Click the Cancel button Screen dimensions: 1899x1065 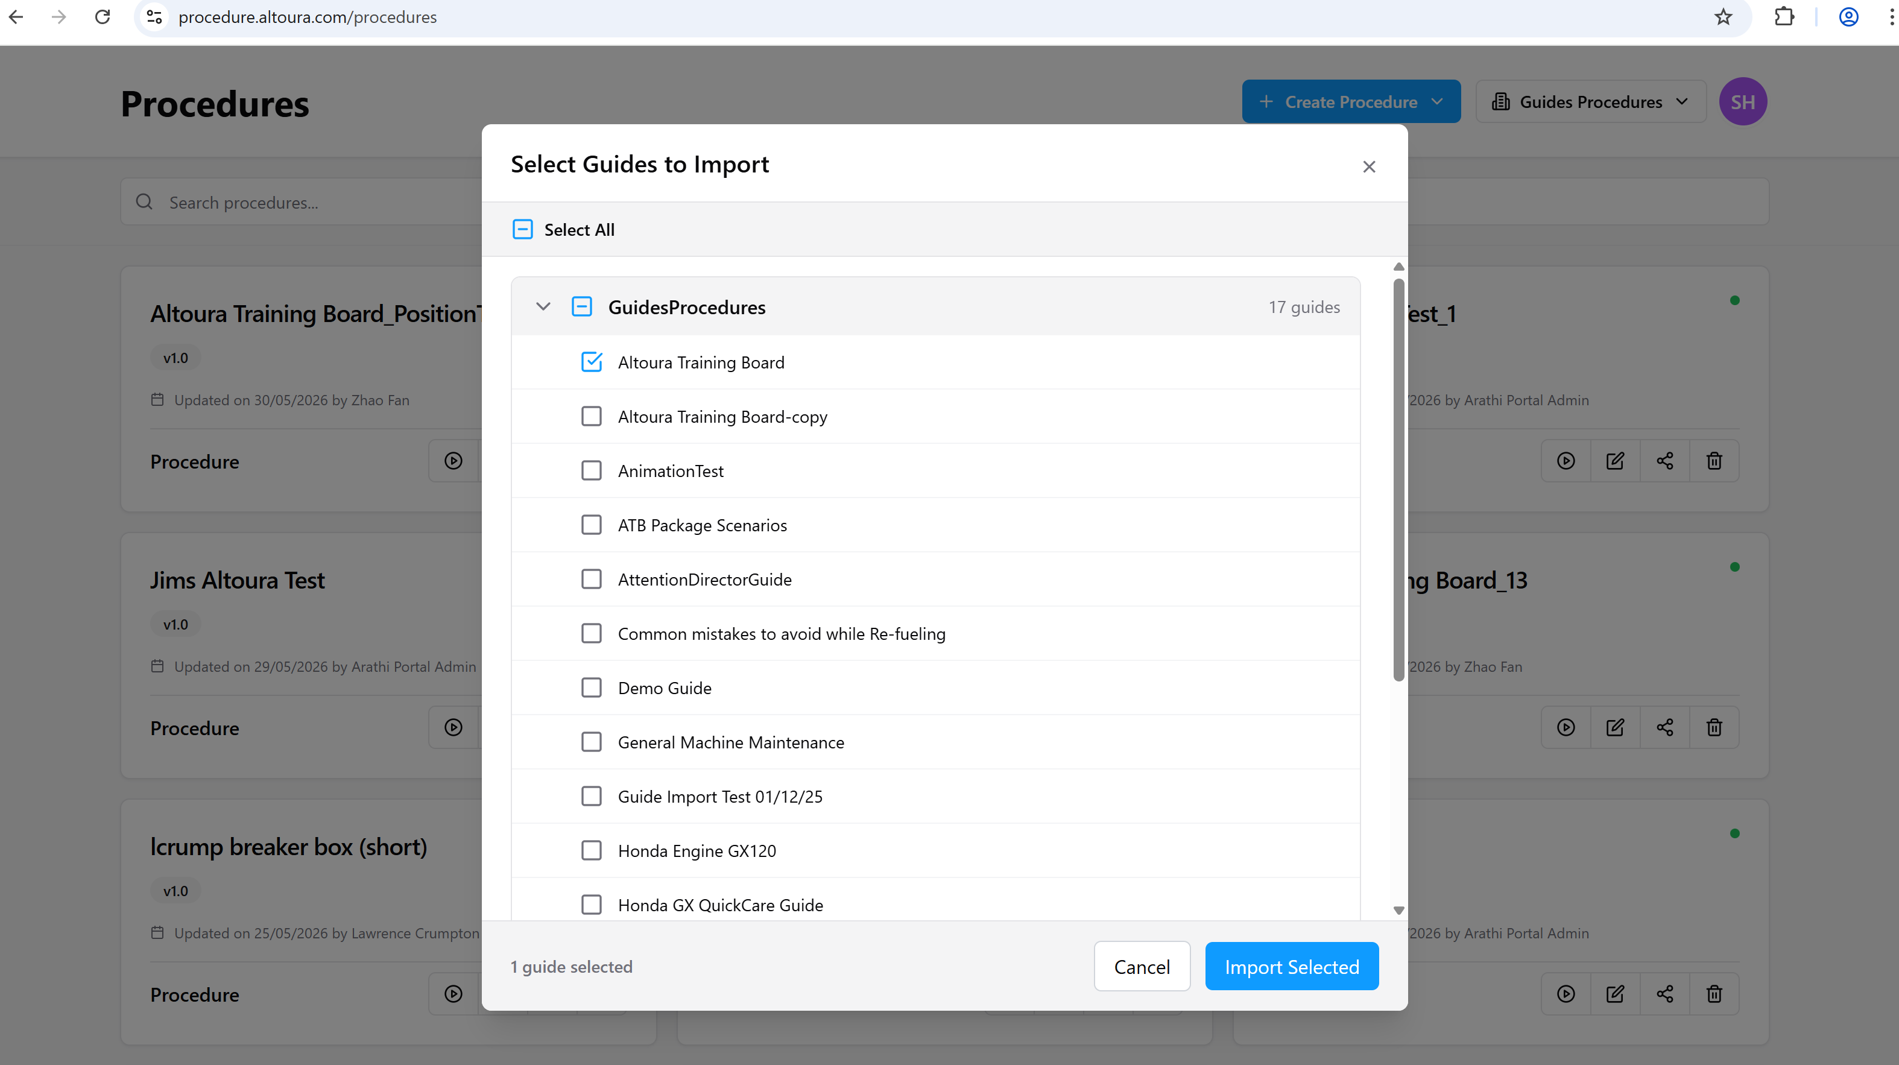coord(1142,966)
